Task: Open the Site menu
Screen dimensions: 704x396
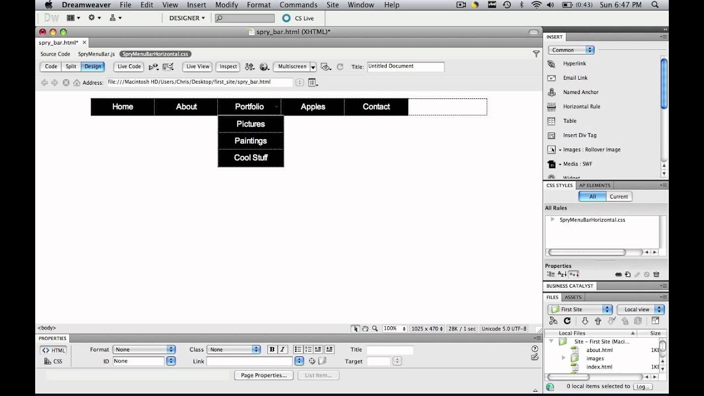Action: [332, 5]
